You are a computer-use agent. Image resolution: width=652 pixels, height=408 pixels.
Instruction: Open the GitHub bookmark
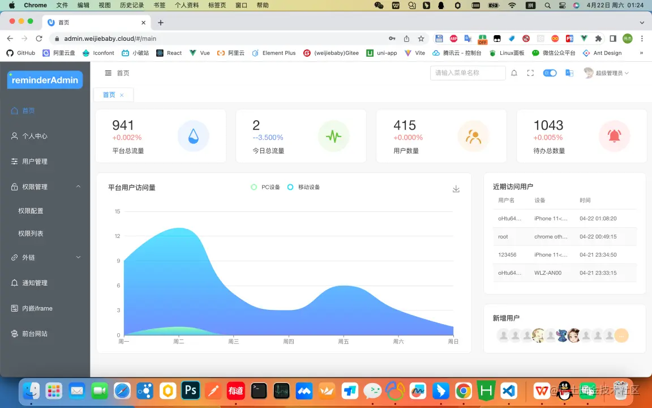(21, 53)
